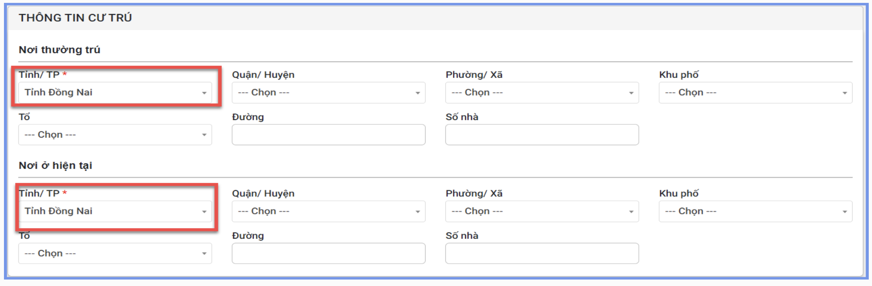Open the Tổ dropdown under Nơi ở hiện tại
The height and width of the screenshot is (286, 872).
coord(115,253)
